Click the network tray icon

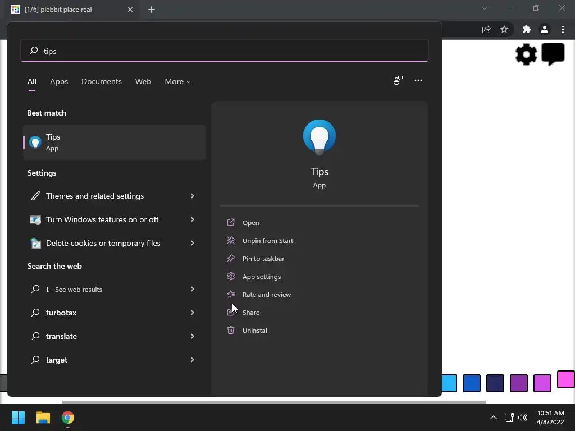click(x=509, y=418)
